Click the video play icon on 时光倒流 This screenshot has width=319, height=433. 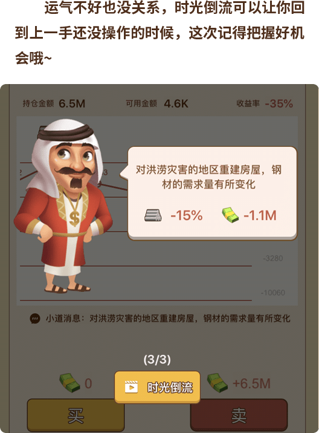[x=131, y=387]
